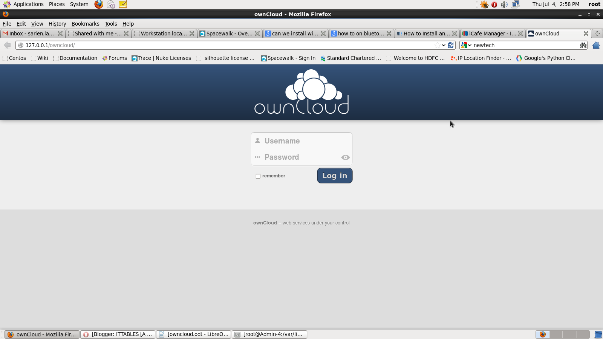Click the Opera icon in system tray
The width and height of the screenshot is (603, 339).
point(494,4)
